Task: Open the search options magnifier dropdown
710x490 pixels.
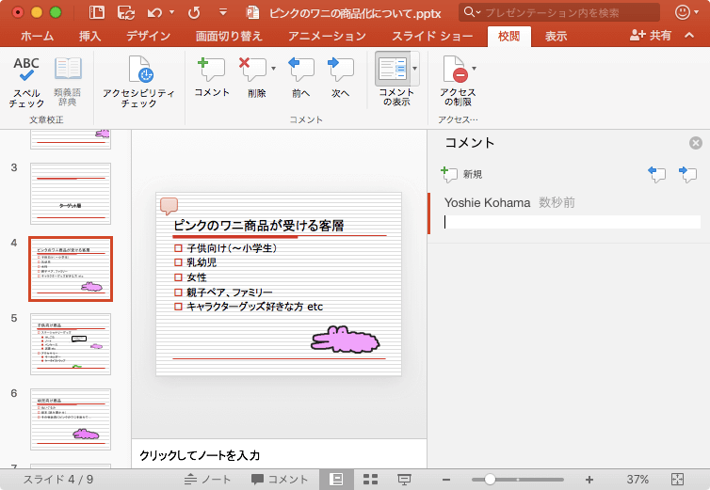Action: tap(473, 12)
